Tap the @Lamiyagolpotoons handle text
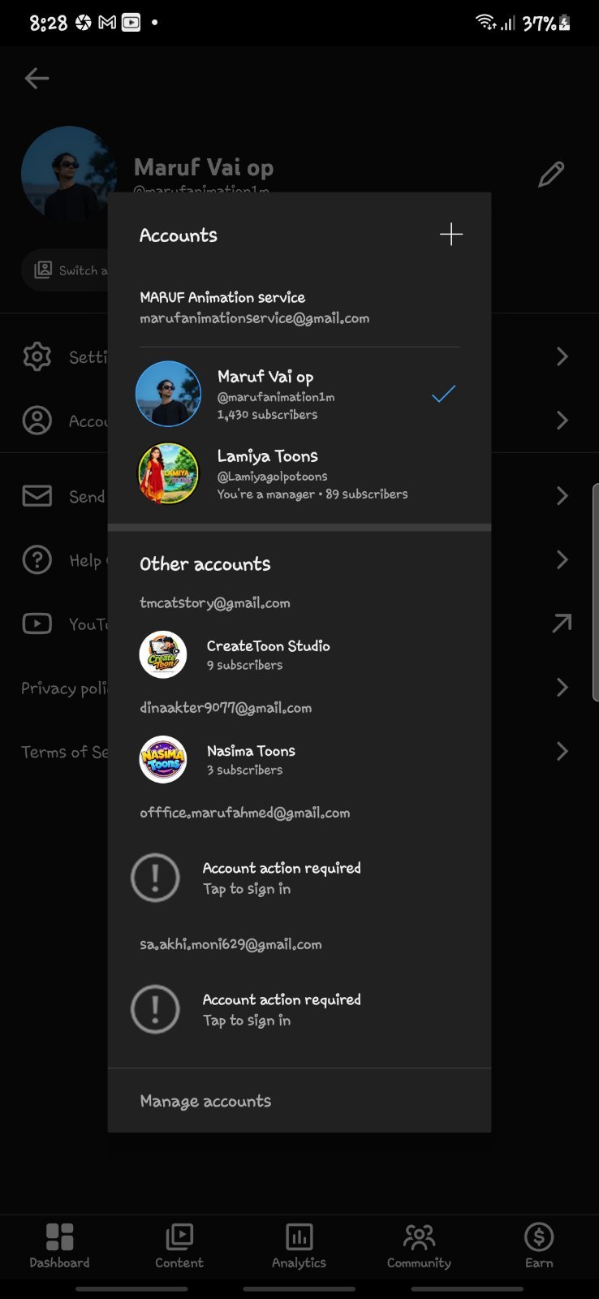Image resolution: width=599 pixels, height=1299 pixels. tap(272, 477)
